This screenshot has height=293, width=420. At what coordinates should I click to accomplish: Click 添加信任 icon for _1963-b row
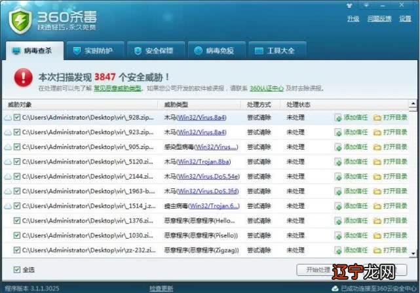click(338, 191)
